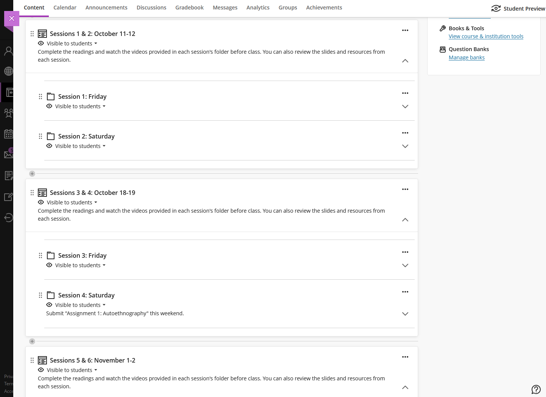Expand the Session 4: Saturday folder
546x397 pixels.
point(405,314)
